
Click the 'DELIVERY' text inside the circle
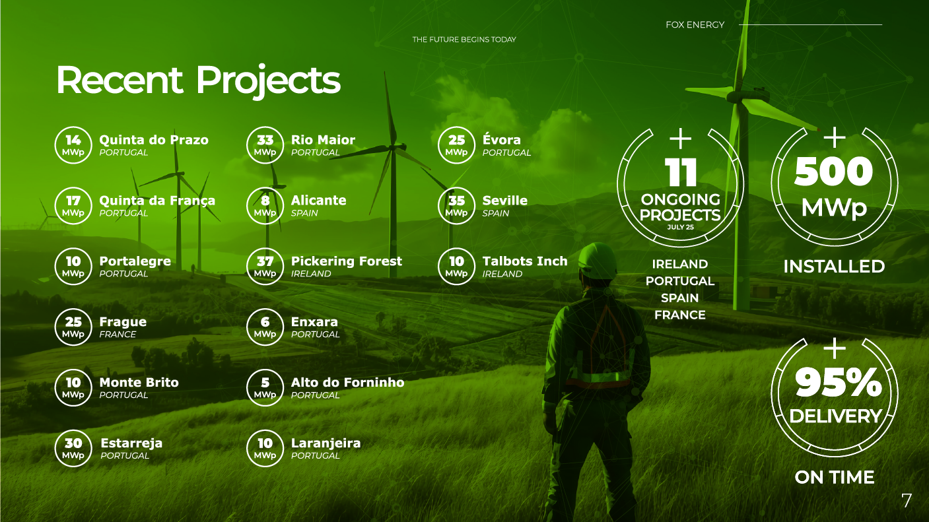point(836,416)
